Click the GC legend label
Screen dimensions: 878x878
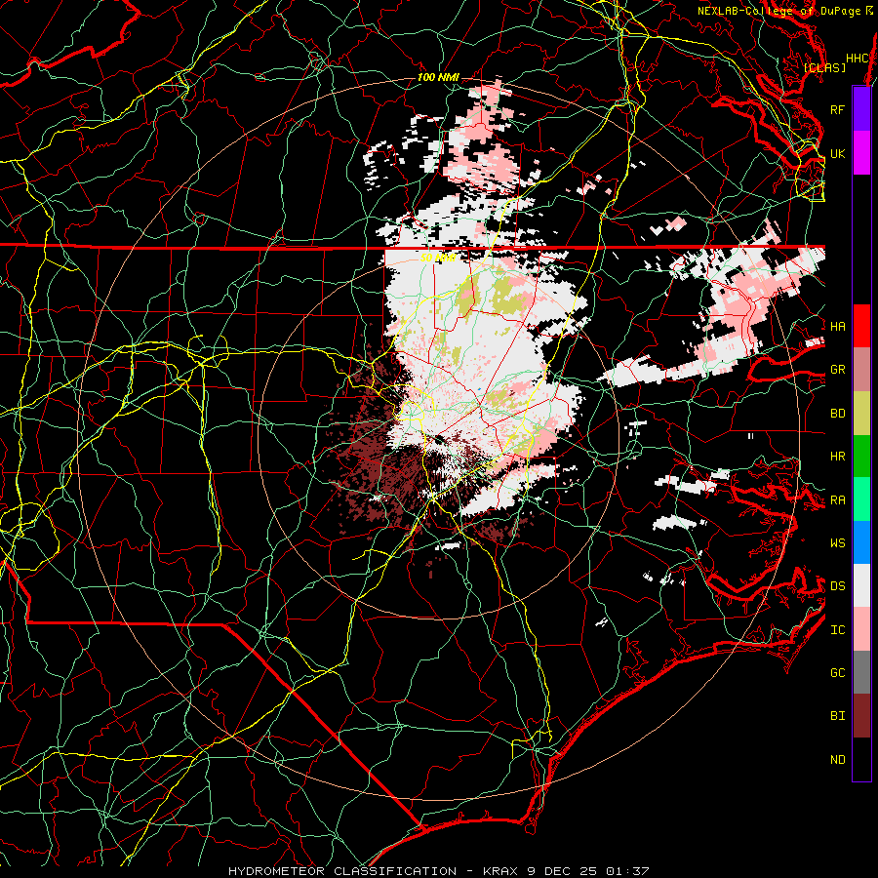837,673
